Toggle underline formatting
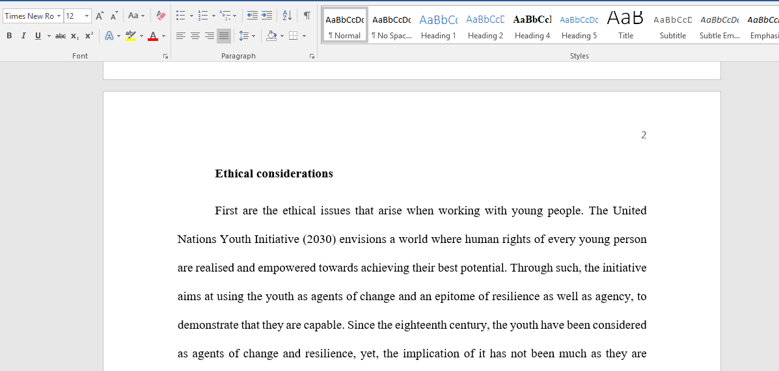Viewport: 779px width, 371px height. [38, 36]
